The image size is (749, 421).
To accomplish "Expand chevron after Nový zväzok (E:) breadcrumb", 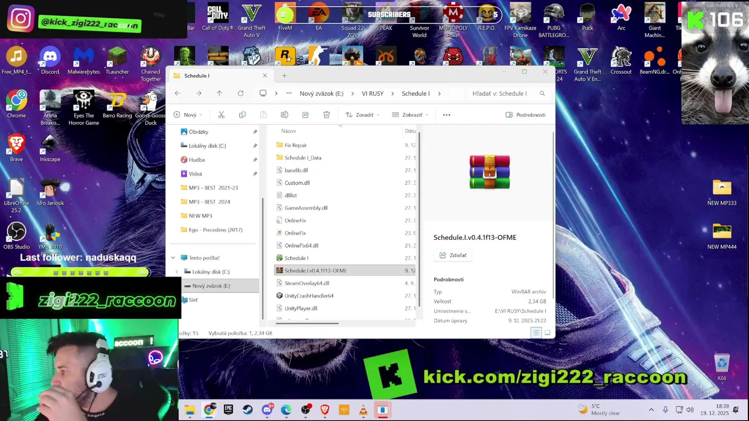I will 353,94.
